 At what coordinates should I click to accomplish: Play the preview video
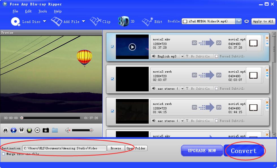click(14, 130)
